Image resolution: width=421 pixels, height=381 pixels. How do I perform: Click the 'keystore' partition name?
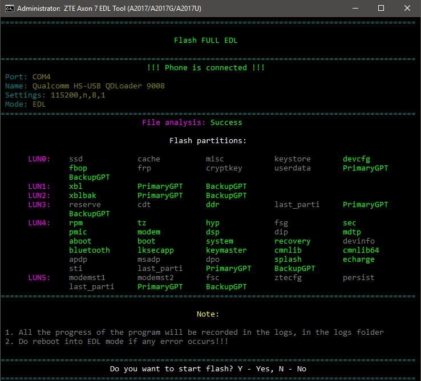point(293,159)
